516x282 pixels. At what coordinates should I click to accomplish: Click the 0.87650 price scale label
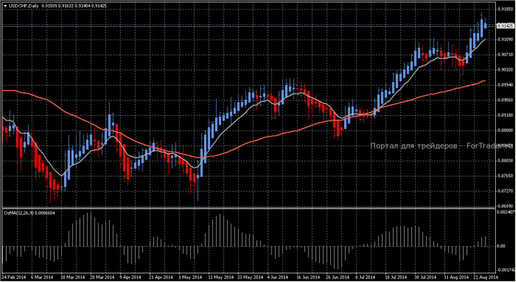[x=506, y=176]
